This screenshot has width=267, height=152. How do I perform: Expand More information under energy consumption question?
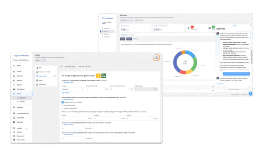click(x=68, y=83)
